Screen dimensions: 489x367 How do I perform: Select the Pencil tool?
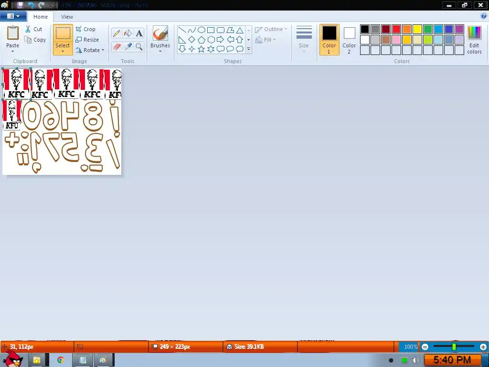pos(117,33)
